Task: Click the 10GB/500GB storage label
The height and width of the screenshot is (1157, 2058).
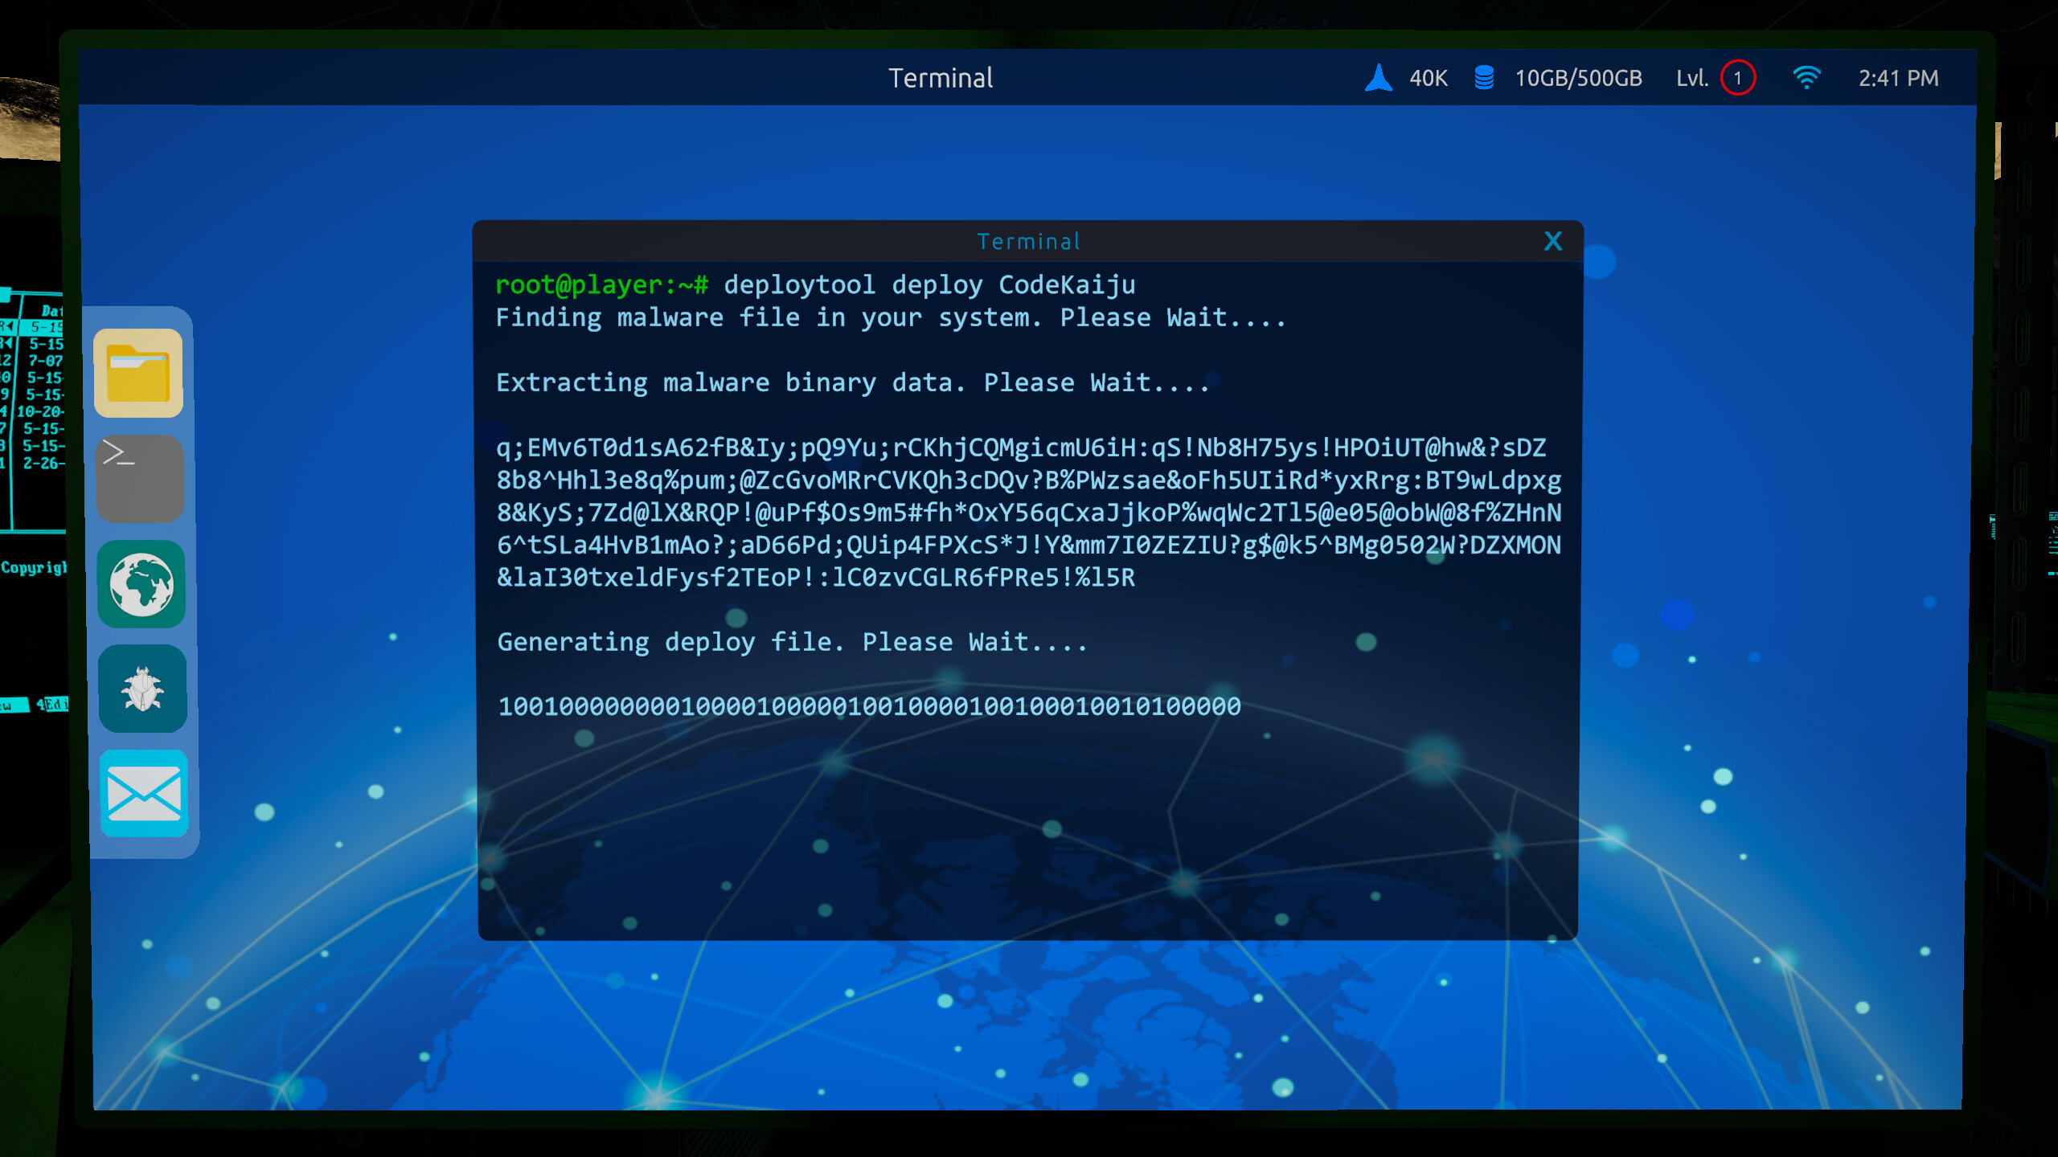Action: click(1577, 77)
